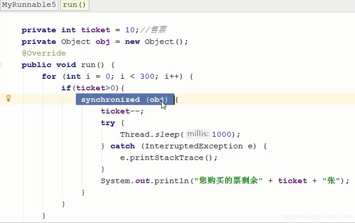Click the number 300 in the for loop
This screenshot has height=223, width=355.
click(x=147, y=76)
